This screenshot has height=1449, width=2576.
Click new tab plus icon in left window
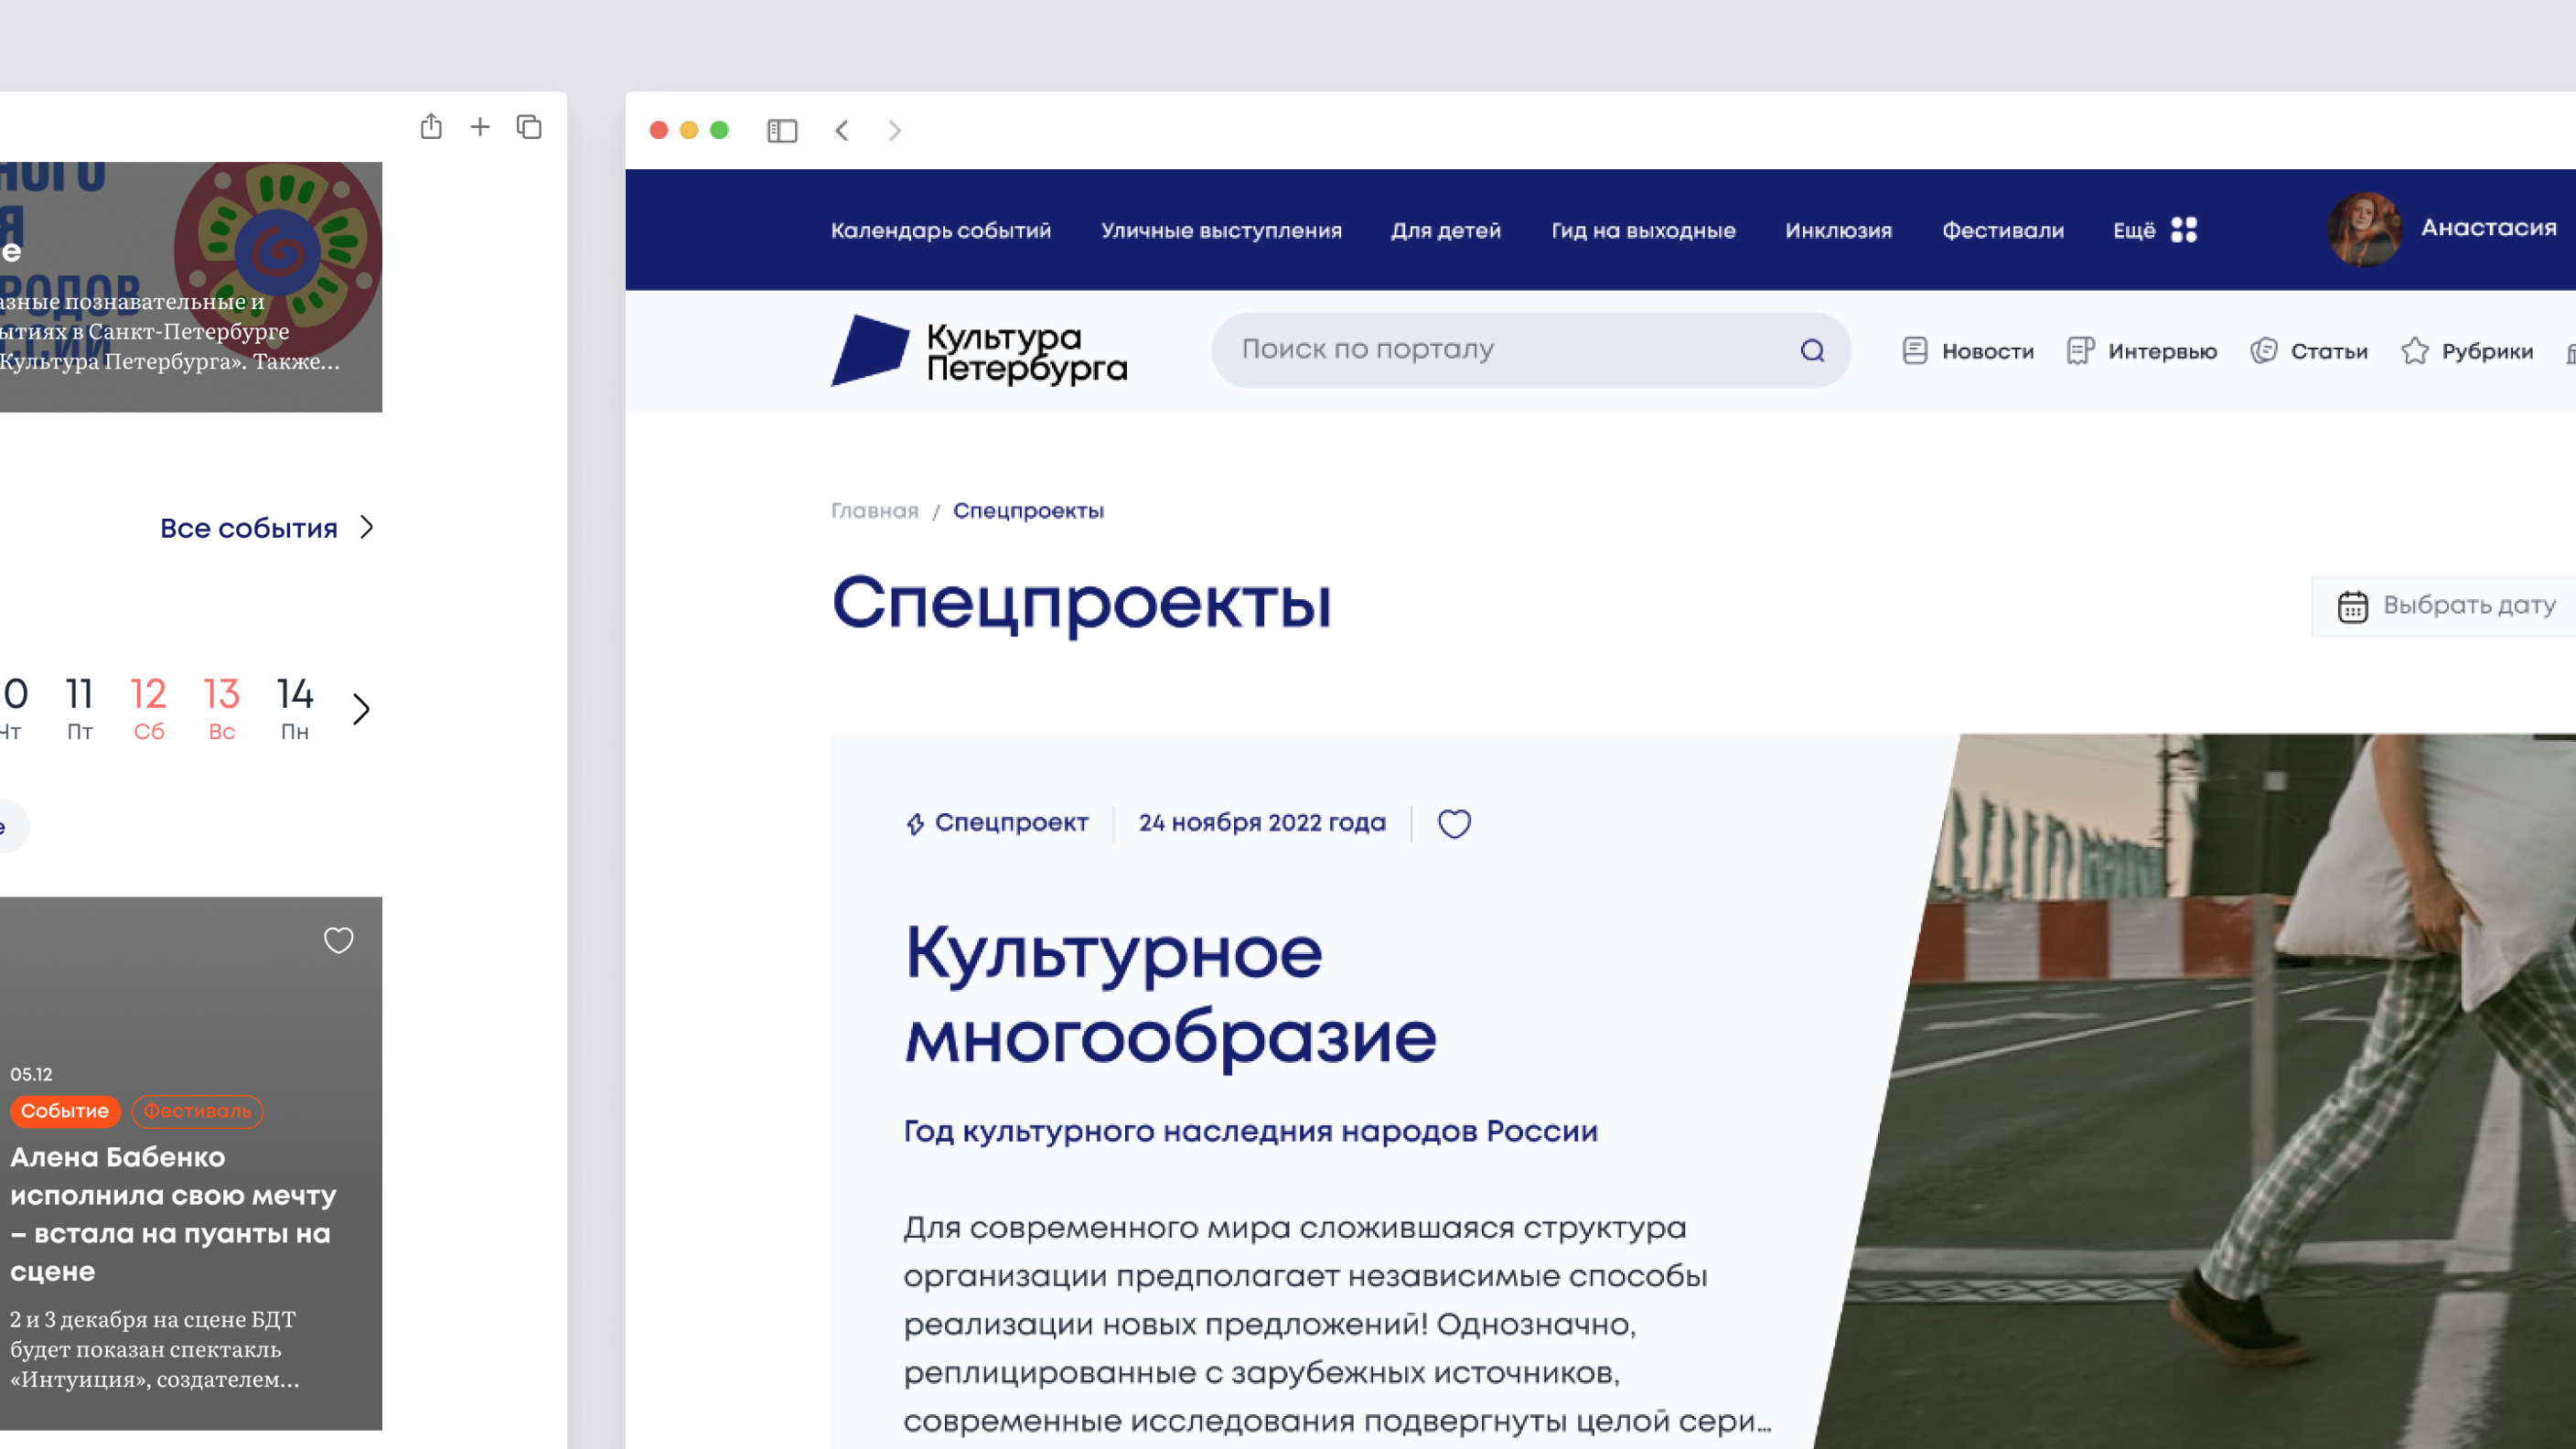tap(480, 127)
